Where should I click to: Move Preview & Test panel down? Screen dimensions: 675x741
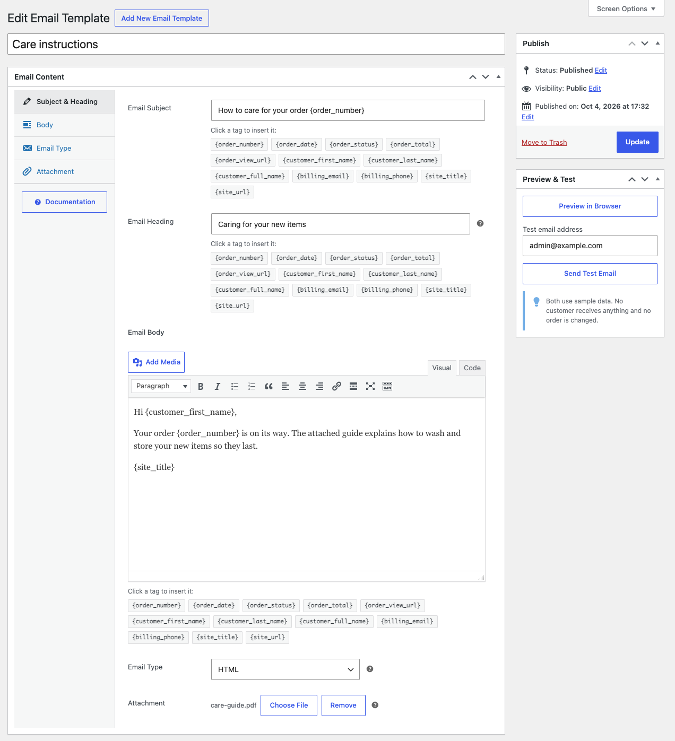(645, 179)
